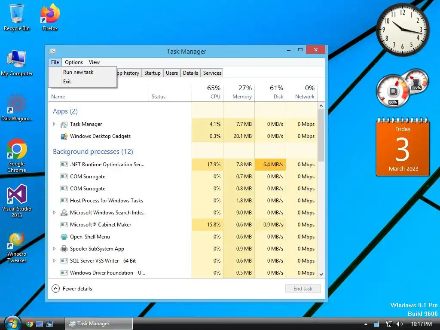This screenshot has width=440, height=330.
Task: Click the SQL Server VSS Writer icon
Action: [x=64, y=261]
